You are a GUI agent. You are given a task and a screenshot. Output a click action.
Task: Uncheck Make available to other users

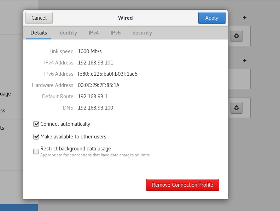pos(36,137)
